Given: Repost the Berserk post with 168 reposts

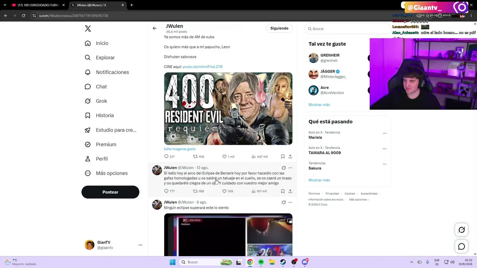Looking at the screenshot, I should 198,191.
